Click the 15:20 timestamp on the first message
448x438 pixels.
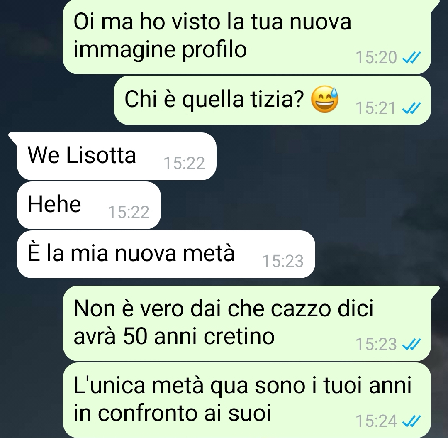point(376,57)
